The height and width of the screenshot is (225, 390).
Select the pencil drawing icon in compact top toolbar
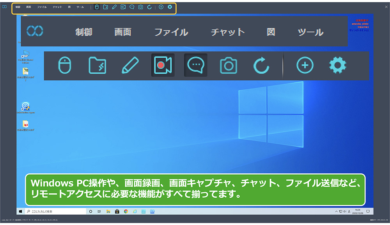pyautogui.click(x=114, y=7)
